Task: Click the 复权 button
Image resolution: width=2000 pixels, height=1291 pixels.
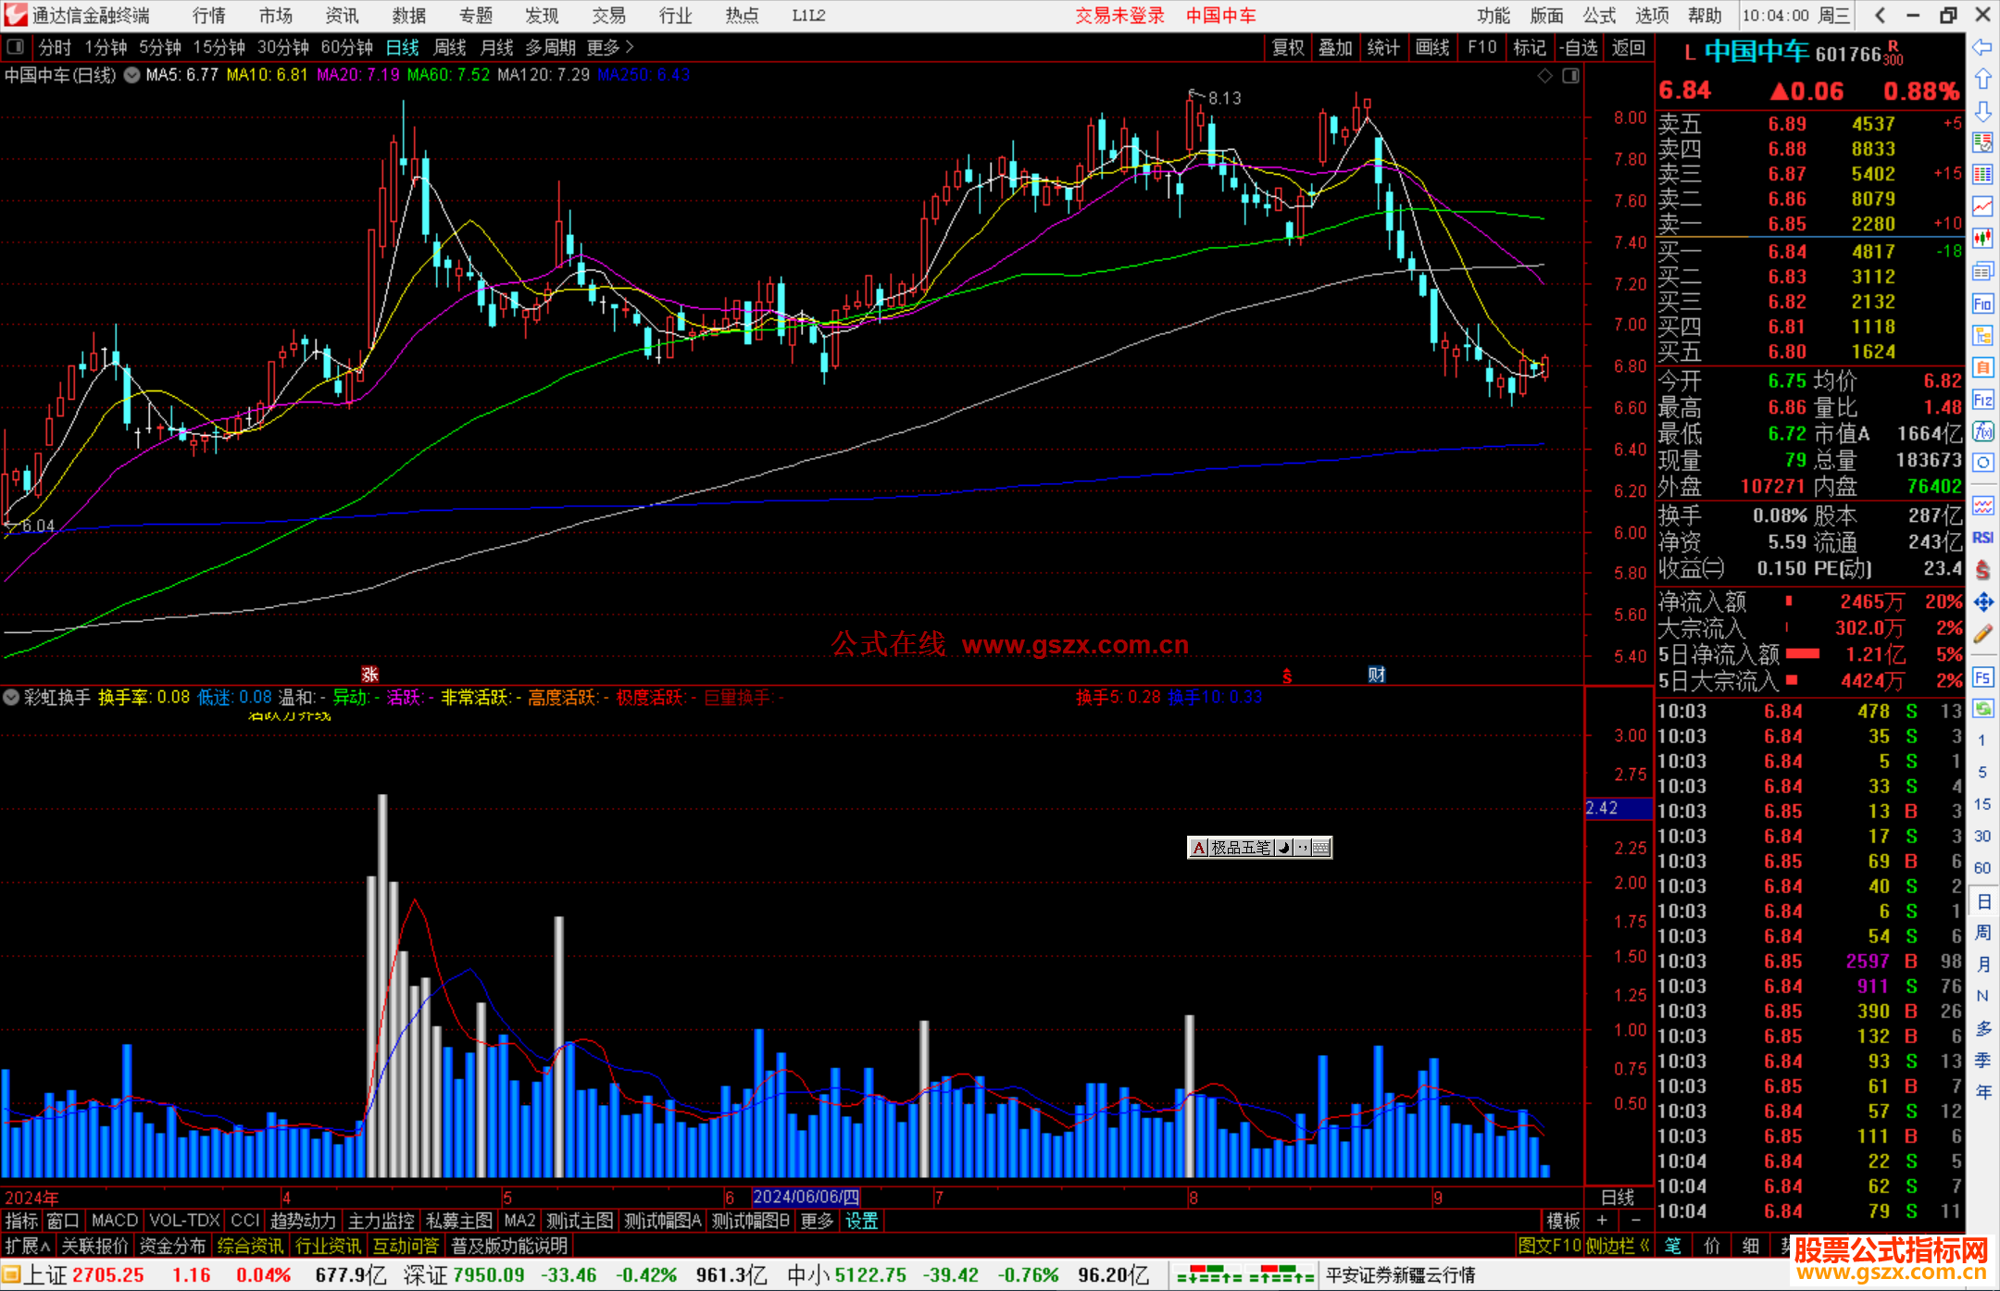Action: click(1288, 47)
